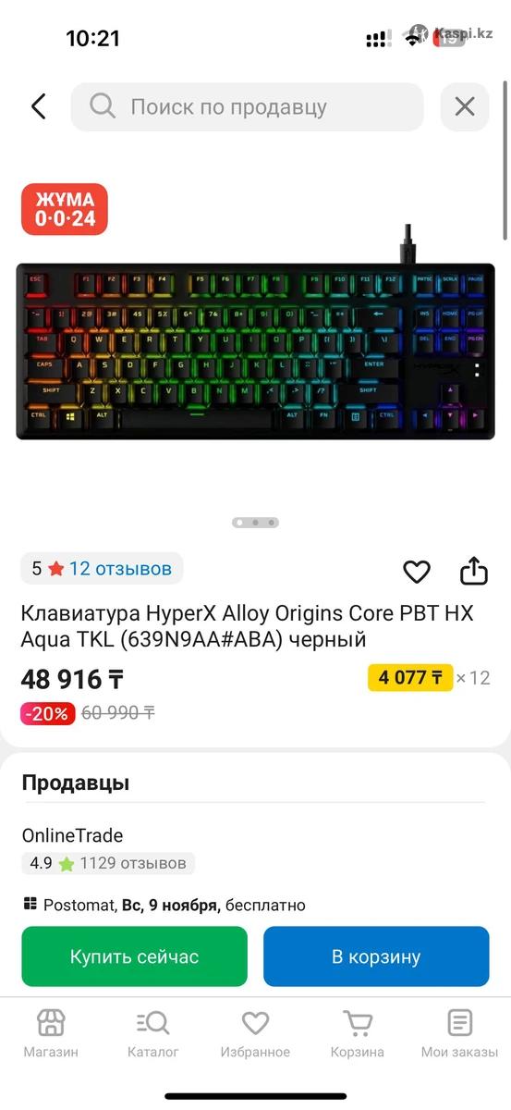Select the 4 077 ₸ installment badge

point(410,678)
